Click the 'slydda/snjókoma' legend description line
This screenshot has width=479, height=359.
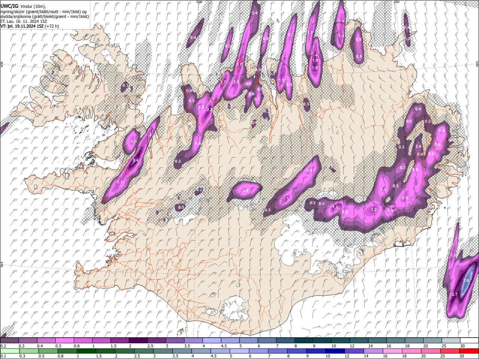(x=45, y=16)
